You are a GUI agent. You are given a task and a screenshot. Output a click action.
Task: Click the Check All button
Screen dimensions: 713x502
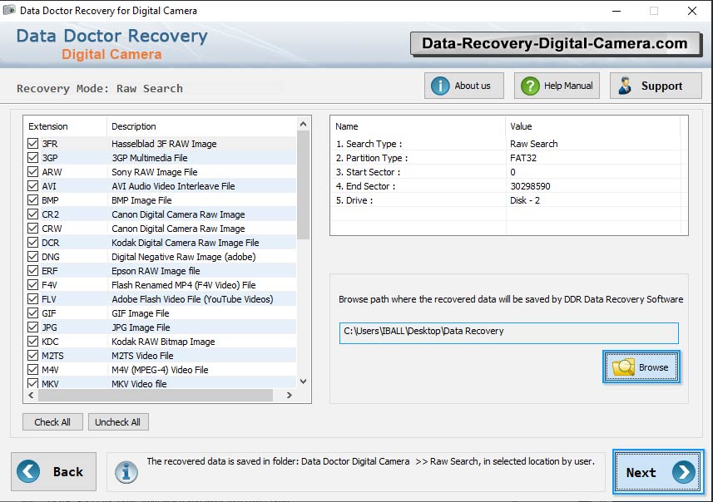[52, 422]
